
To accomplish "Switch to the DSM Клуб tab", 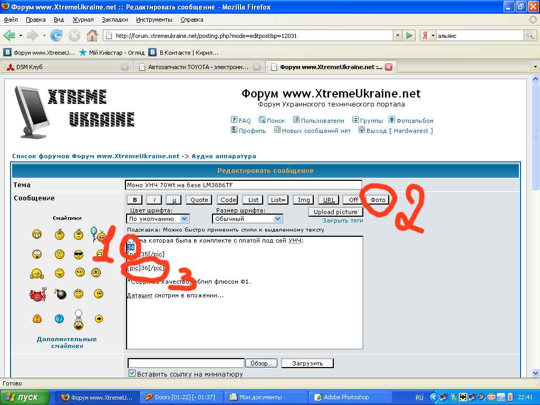I will point(66,67).
